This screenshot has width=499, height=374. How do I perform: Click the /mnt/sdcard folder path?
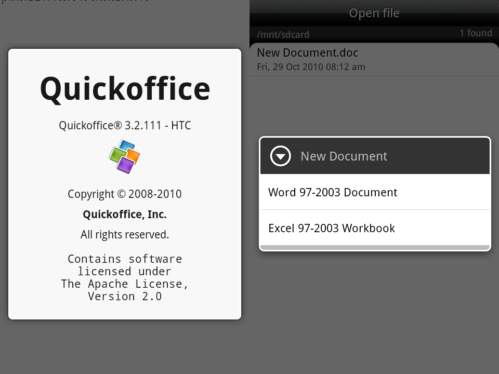point(283,35)
